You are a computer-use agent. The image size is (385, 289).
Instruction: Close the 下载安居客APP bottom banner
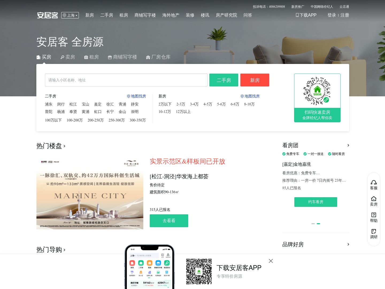coord(271,261)
